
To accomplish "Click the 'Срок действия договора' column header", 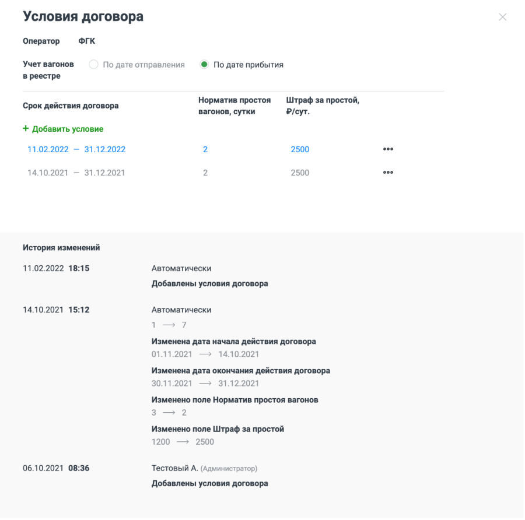I will (71, 106).
